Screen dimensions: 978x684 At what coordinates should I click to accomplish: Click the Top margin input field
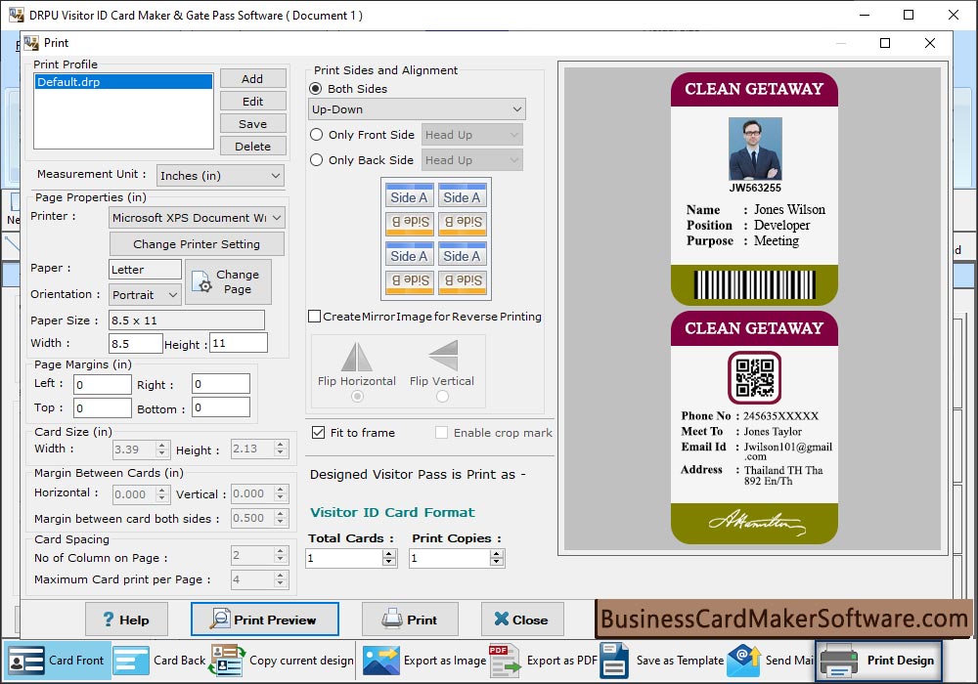[x=103, y=407]
